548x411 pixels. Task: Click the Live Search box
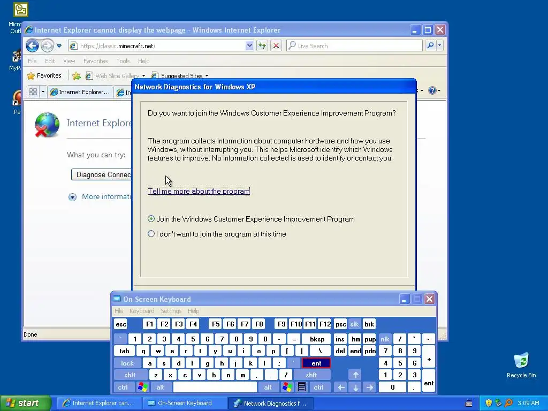354,46
